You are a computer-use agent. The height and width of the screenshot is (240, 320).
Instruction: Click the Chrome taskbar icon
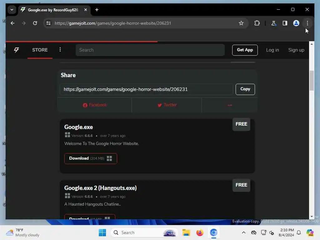coord(213,232)
